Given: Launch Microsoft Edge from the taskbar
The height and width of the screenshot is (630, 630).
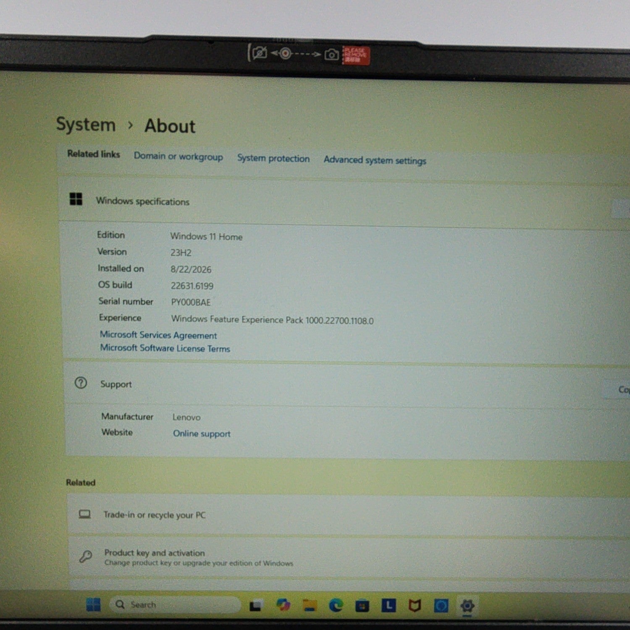Looking at the screenshot, I should [336, 605].
